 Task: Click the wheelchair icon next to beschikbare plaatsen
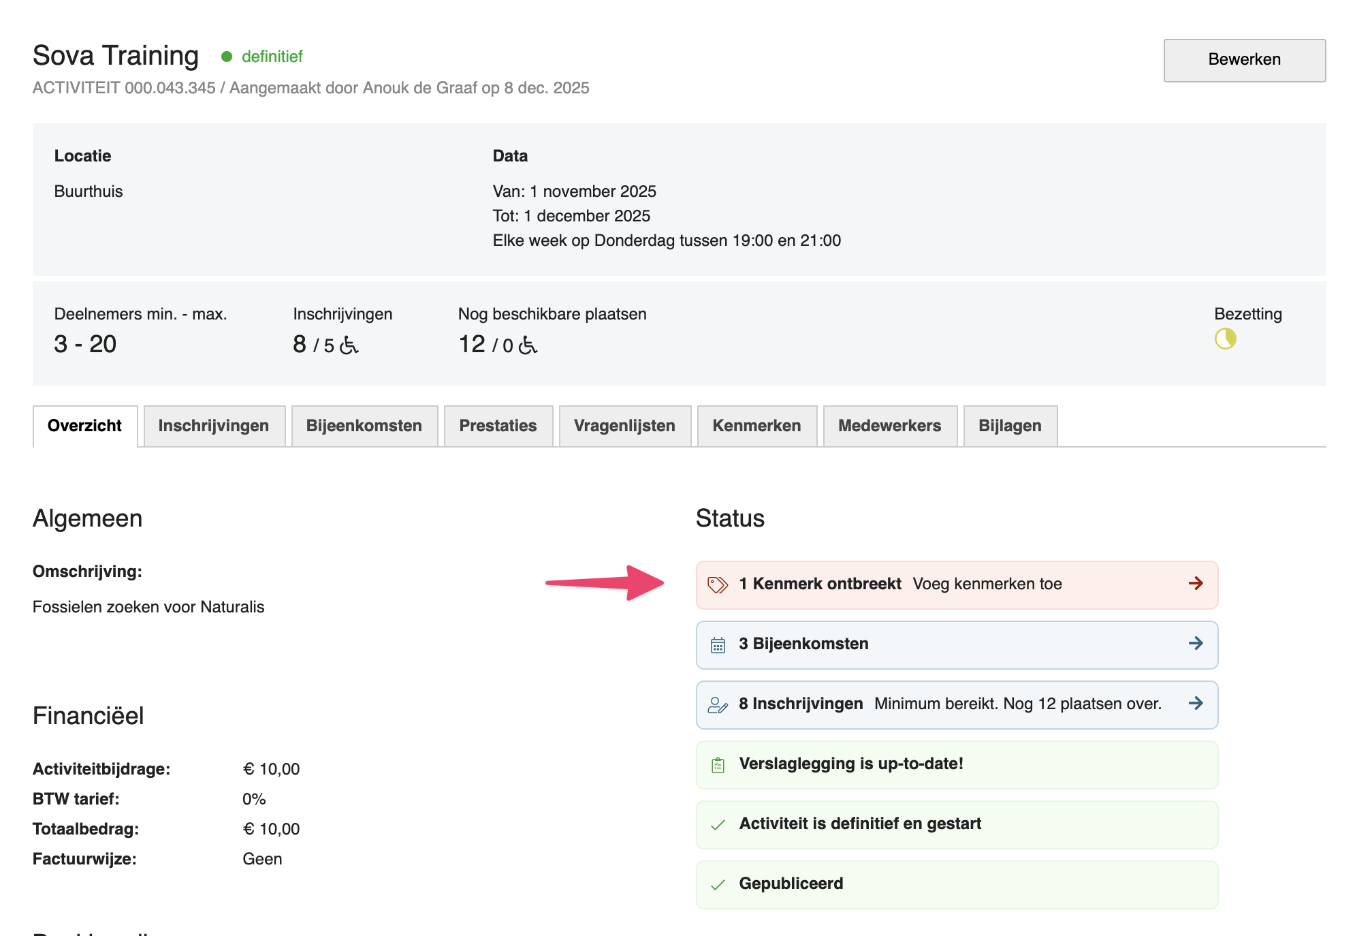pos(528,345)
